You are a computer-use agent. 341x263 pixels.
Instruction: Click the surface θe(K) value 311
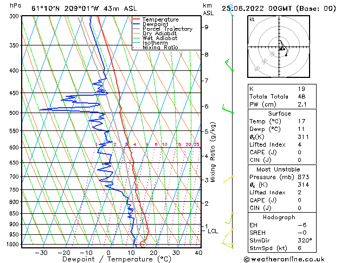tap(303, 137)
